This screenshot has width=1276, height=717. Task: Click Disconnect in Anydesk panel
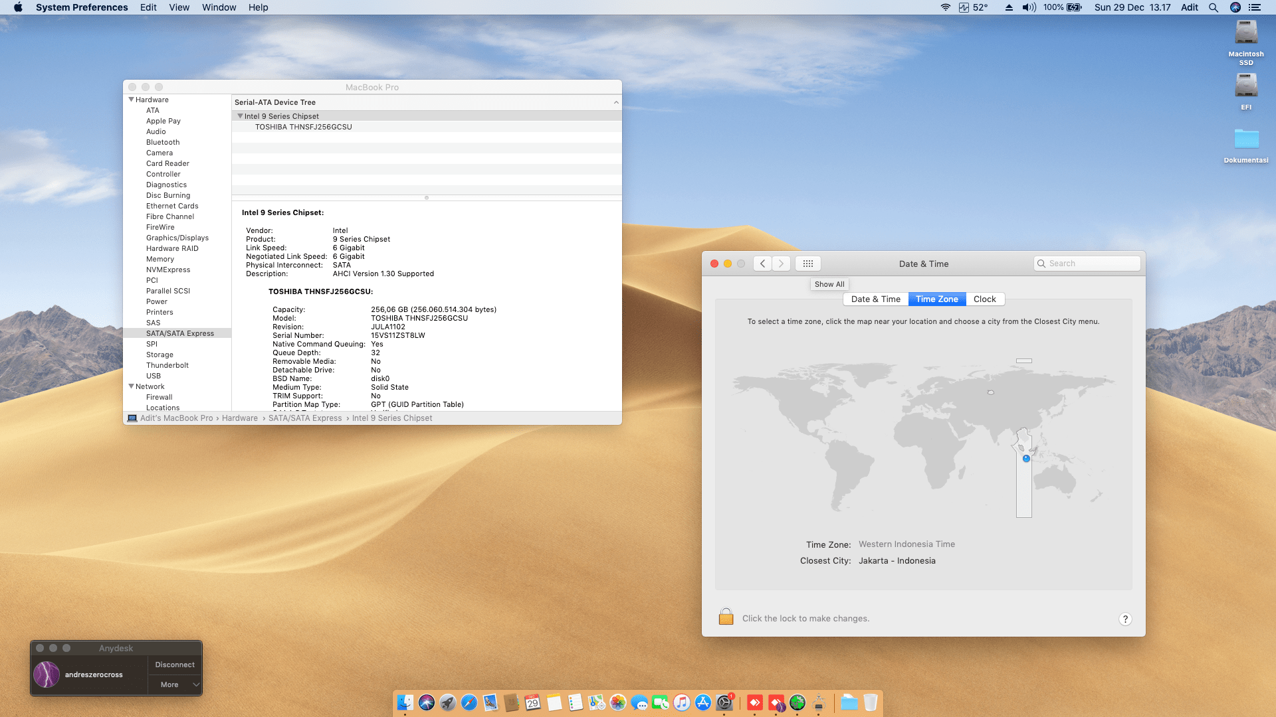[174, 665]
